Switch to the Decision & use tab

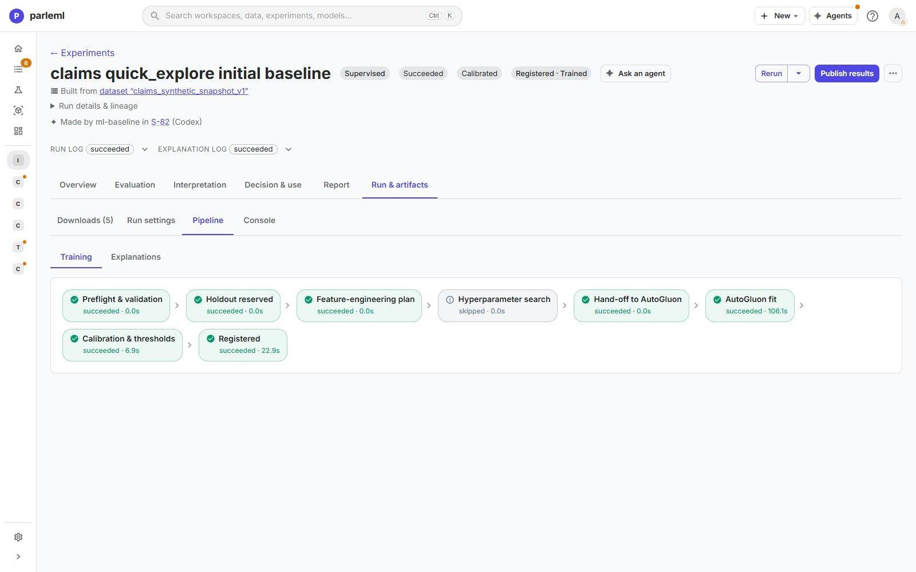(x=273, y=185)
